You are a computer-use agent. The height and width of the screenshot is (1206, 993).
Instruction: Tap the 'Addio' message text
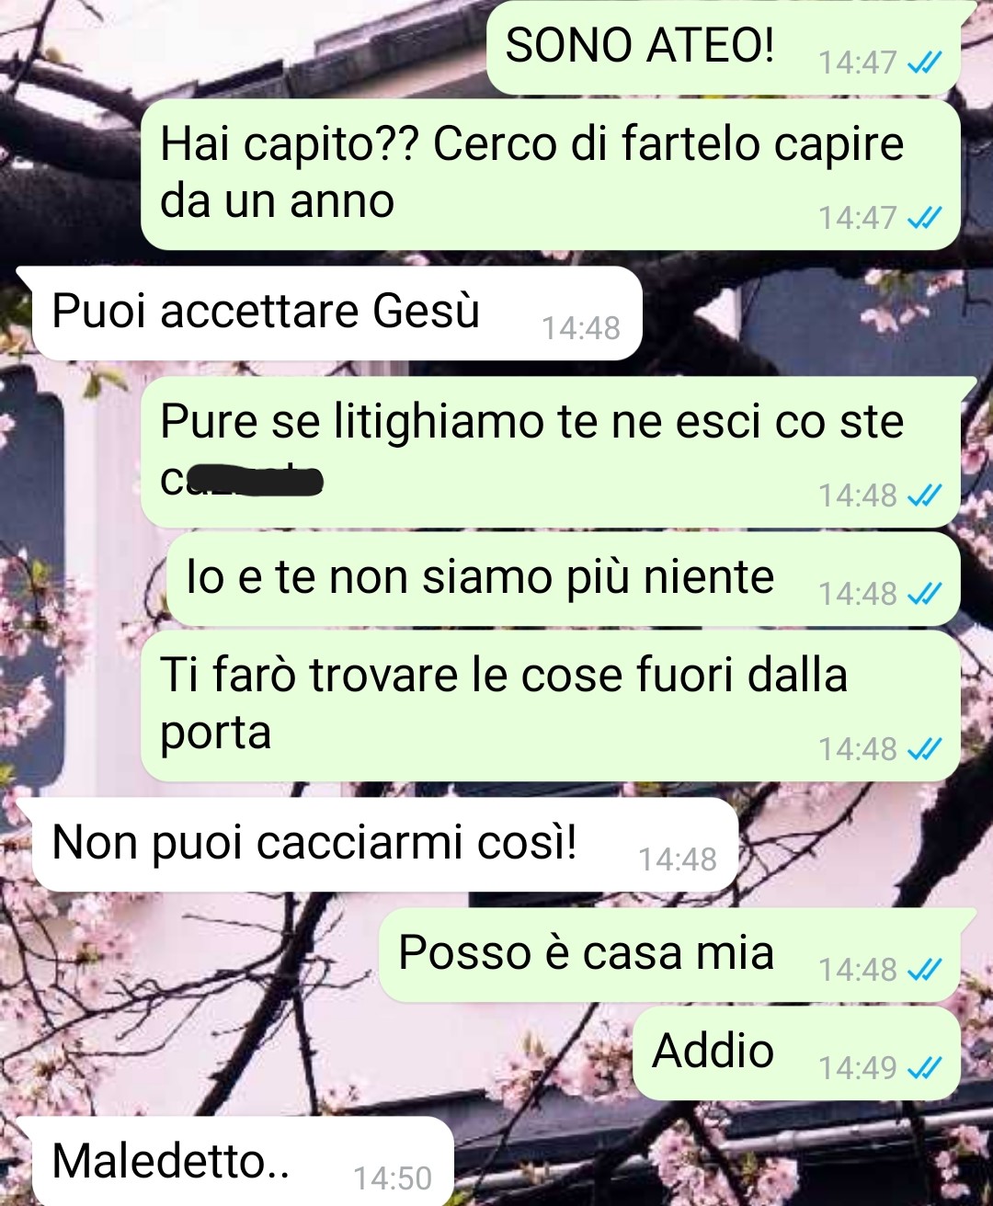click(x=713, y=1050)
